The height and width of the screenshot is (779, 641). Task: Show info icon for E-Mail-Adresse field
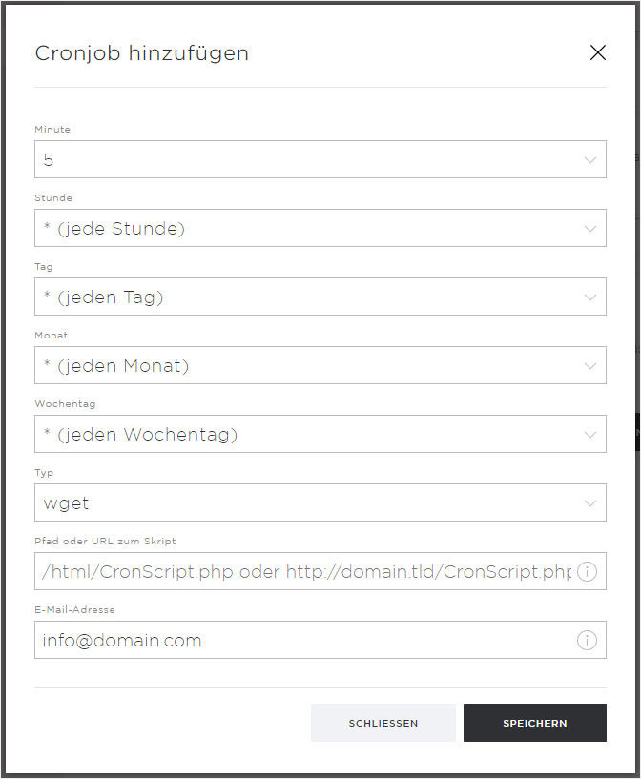click(587, 640)
